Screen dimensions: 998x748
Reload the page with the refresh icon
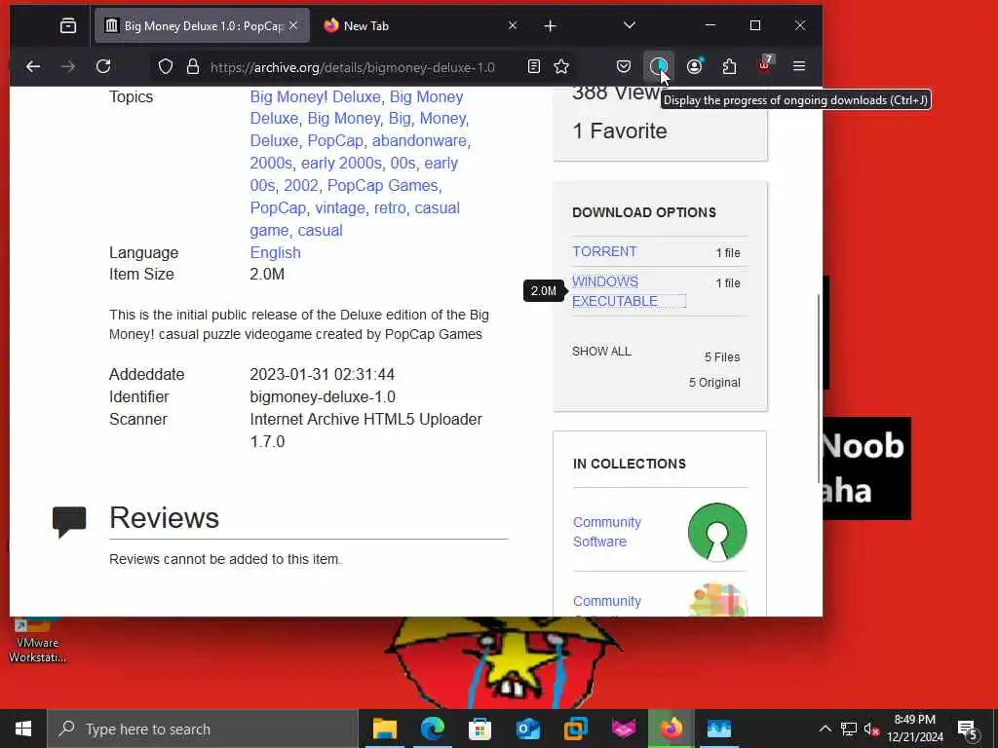coord(103,67)
